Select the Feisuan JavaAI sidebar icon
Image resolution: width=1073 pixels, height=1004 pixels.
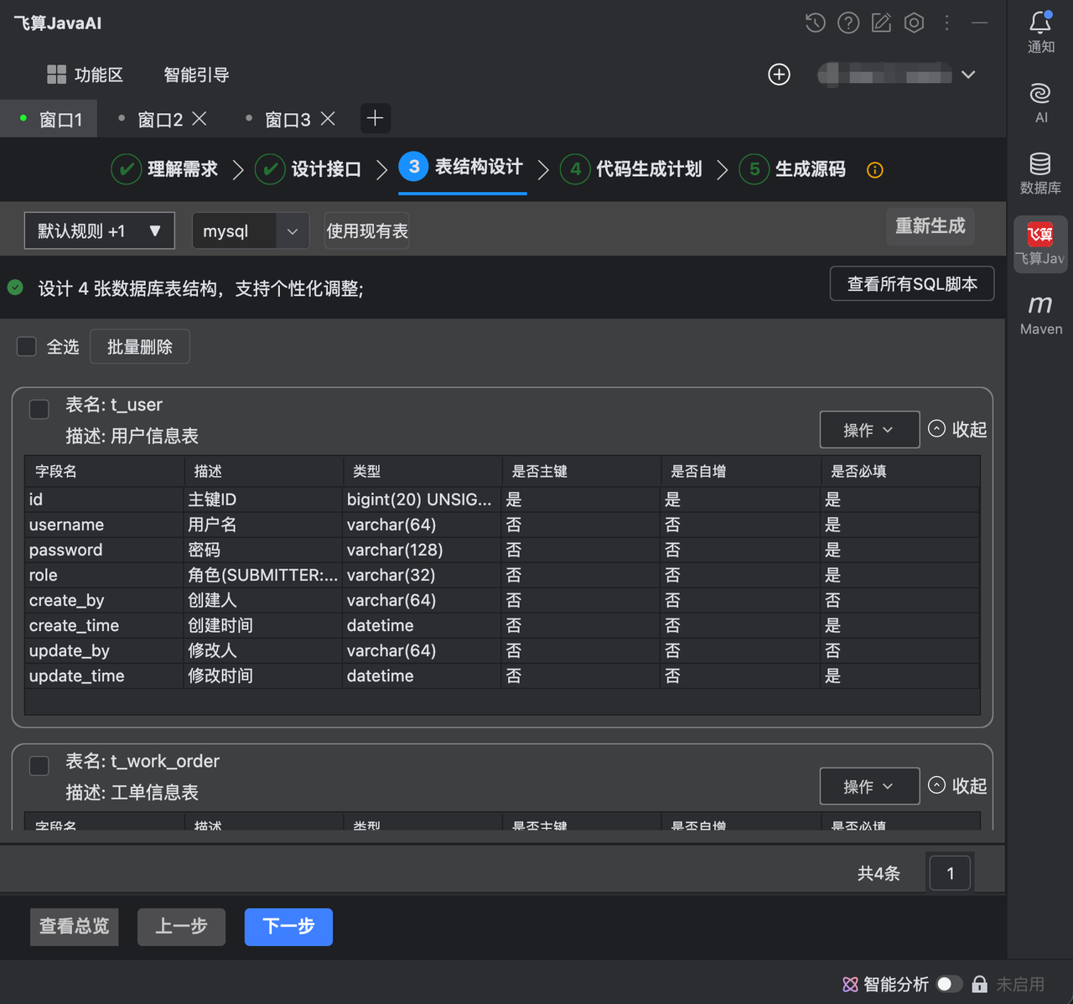pos(1041,244)
